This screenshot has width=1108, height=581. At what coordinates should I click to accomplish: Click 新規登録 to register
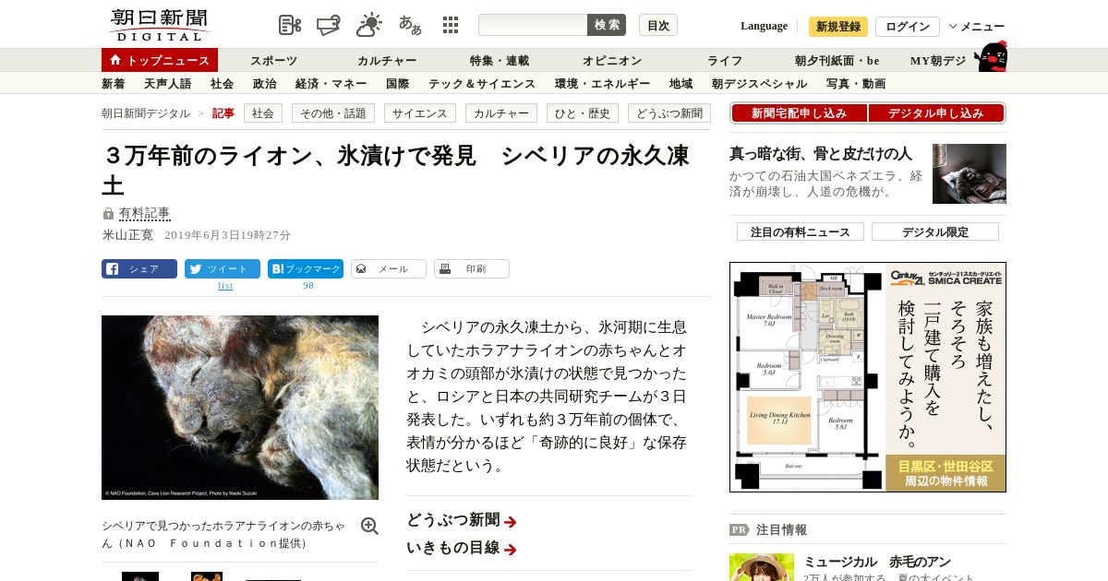click(838, 27)
